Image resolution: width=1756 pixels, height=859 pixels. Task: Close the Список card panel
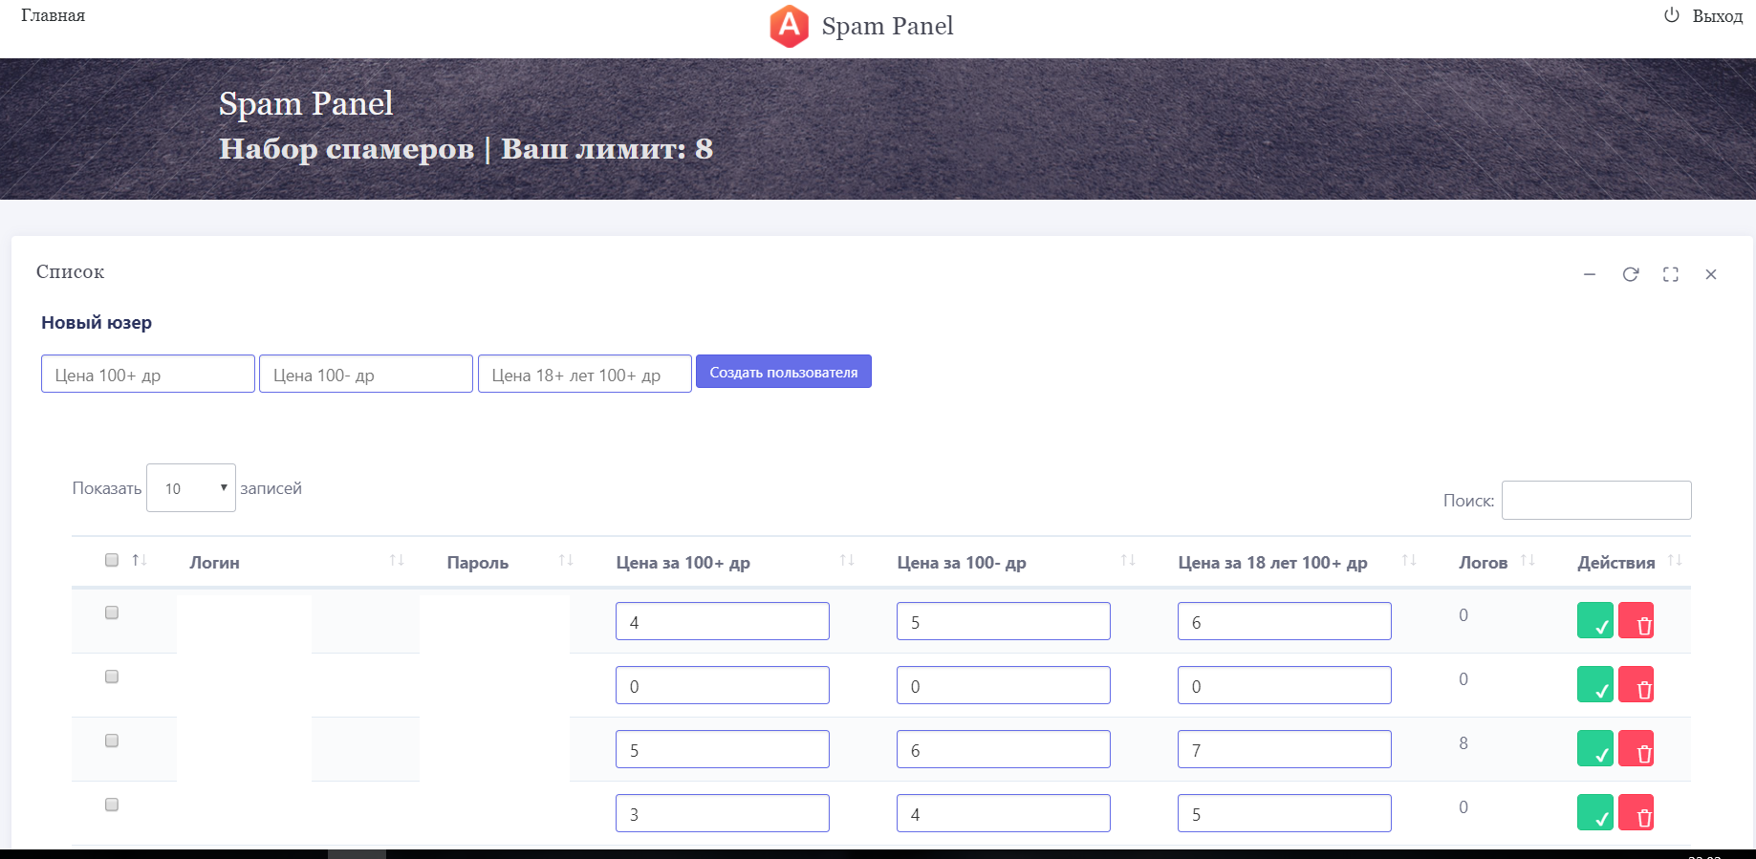(1711, 274)
